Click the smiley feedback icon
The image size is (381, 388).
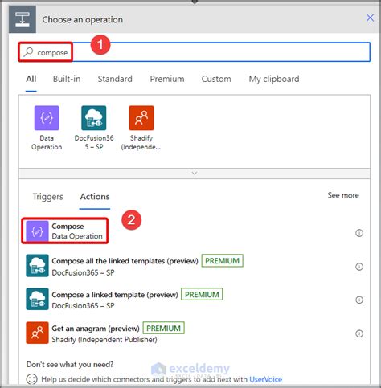pyautogui.click(x=31, y=379)
